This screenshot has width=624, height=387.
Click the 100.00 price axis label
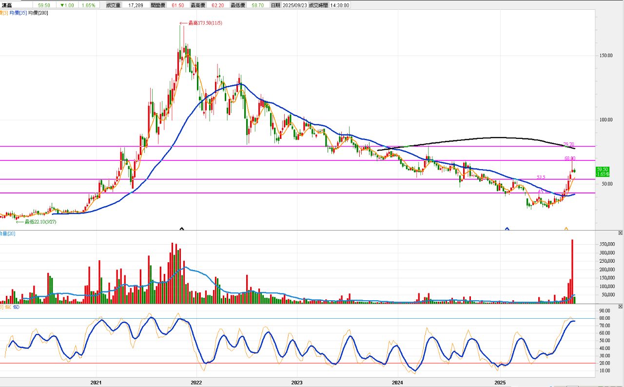(606, 120)
